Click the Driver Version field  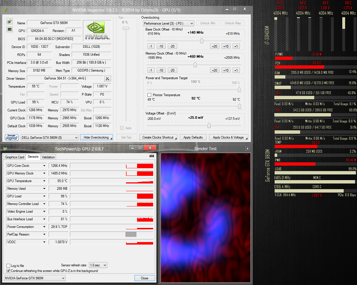tap(65, 78)
